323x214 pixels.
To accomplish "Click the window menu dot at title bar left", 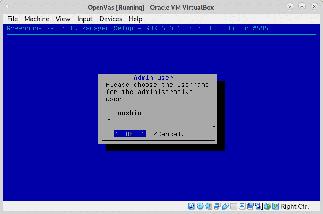I will 7,6.
